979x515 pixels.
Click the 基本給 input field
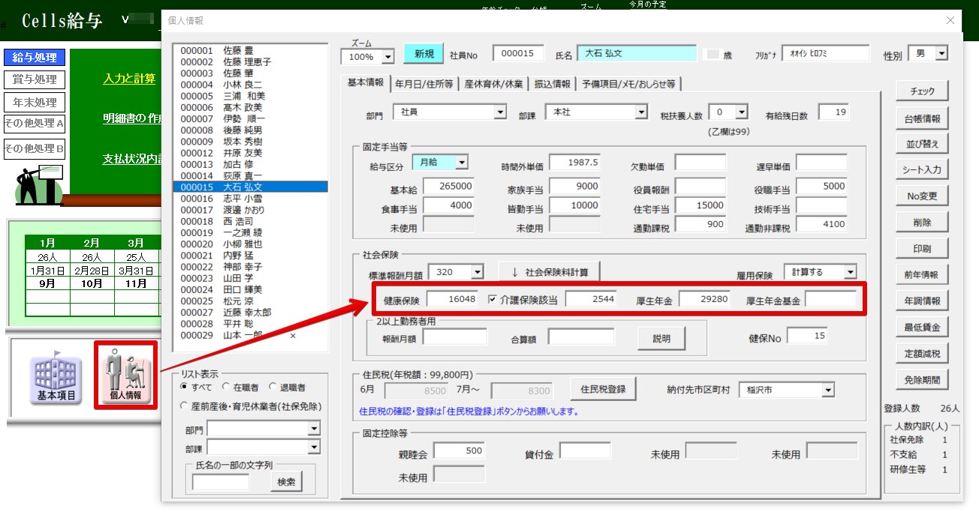[448, 186]
